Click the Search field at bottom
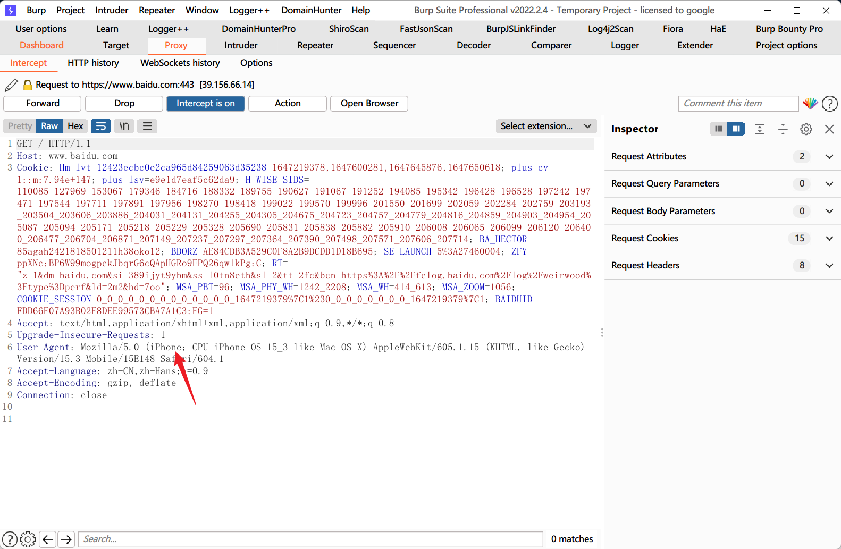The height and width of the screenshot is (549, 841). pos(311,539)
